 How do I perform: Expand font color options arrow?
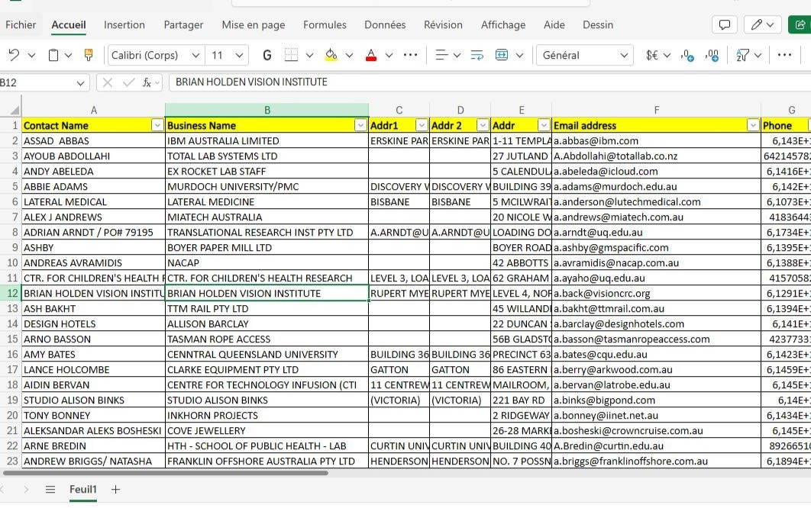(x=389, y=55)
